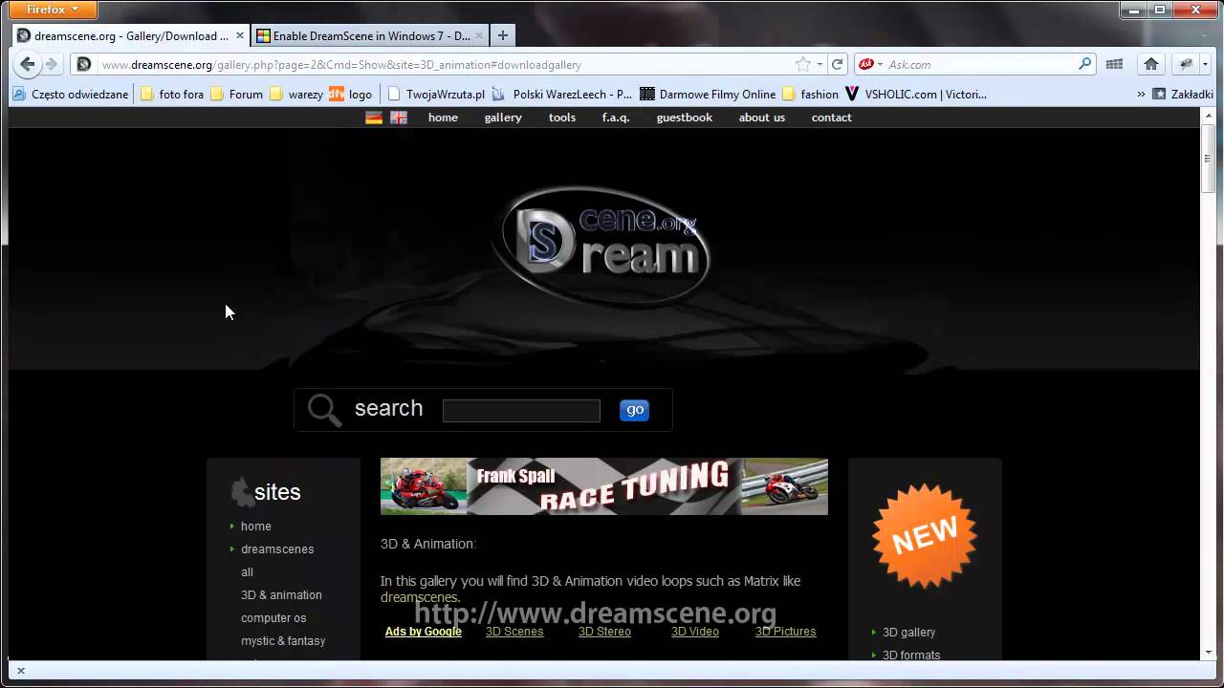Click the orange NEW badge
The height and width of the screenshot is (688, 1224).
[924, 537]
